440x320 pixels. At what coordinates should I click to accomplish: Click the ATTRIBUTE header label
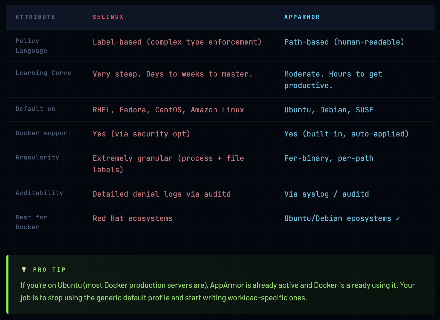click(x=35, y=17)
